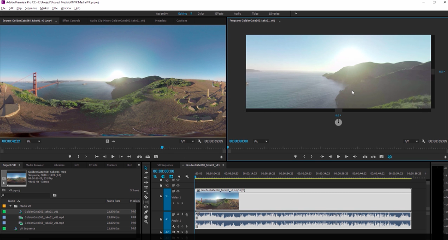
Task: Play the Program monitor sequence
Action: click(338, 157)
